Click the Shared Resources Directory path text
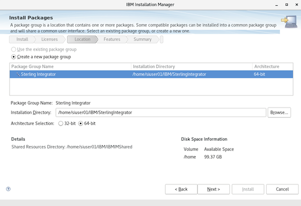301x206 pixels. pos(100,147)
